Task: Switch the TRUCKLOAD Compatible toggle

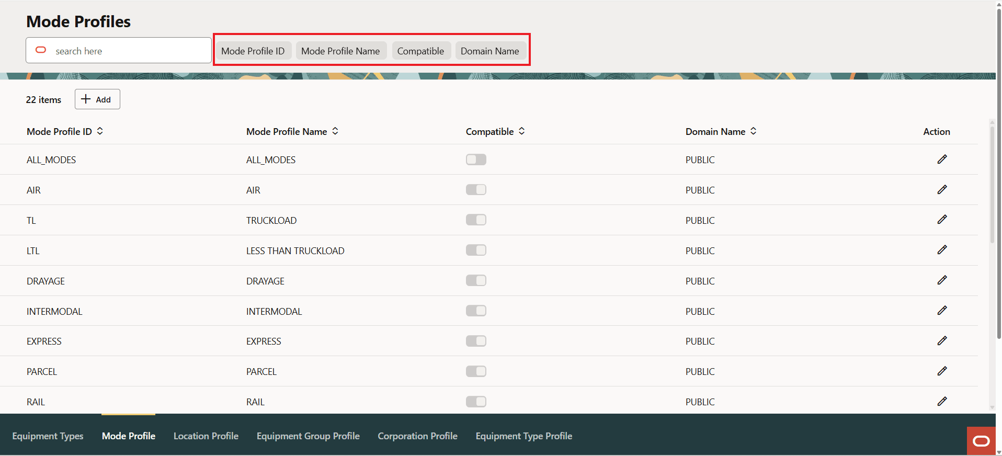Action: click(476, 220)
